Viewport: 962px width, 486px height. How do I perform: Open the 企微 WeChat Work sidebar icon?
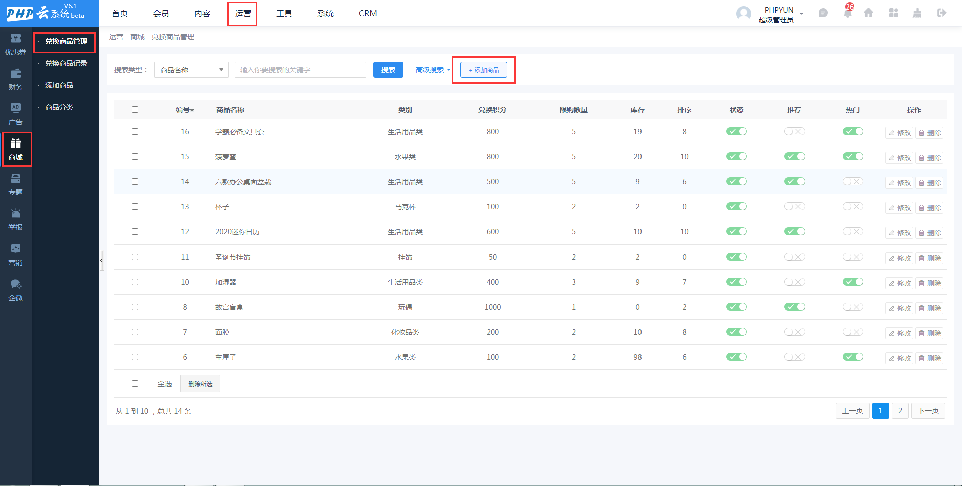pos(16,290)
